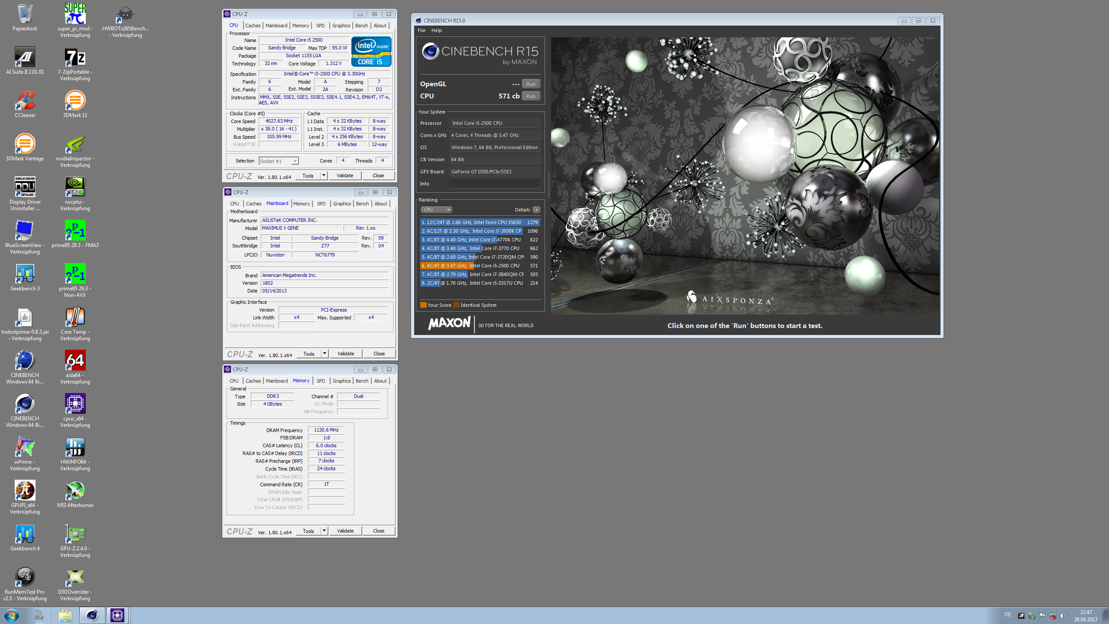
Task: Click Close button in Mainboard CPU-Z window
Action: [x=379, y=354]
